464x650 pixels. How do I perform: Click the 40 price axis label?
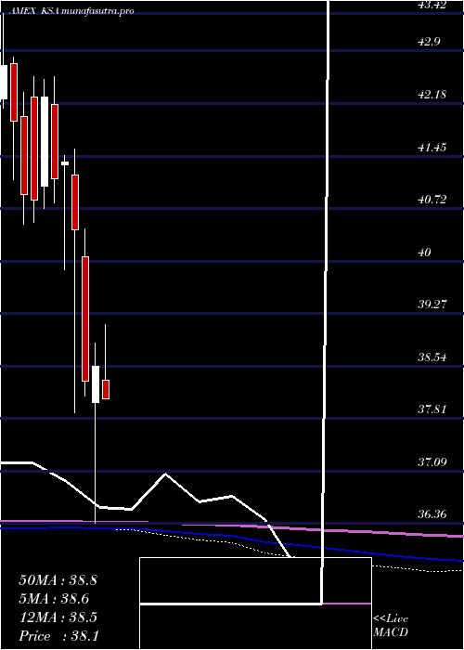tap(425, 252)
